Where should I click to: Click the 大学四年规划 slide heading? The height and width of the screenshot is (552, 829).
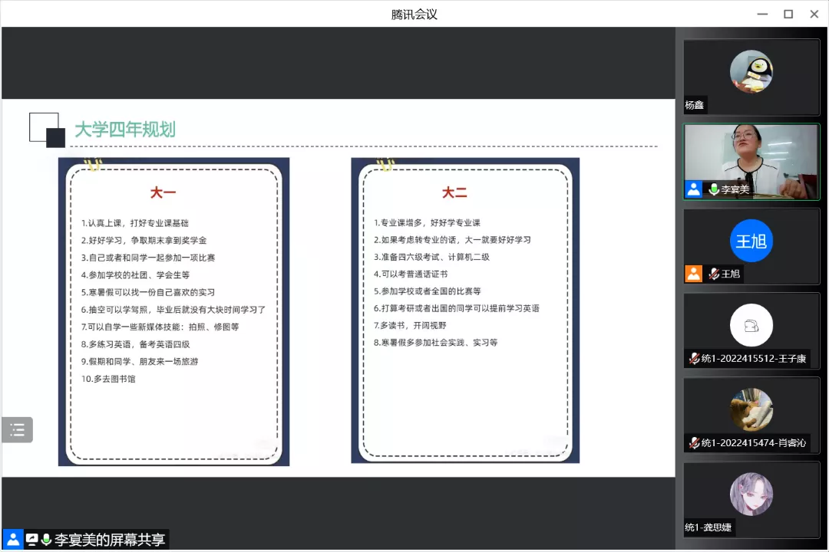(x=125, y=130)
